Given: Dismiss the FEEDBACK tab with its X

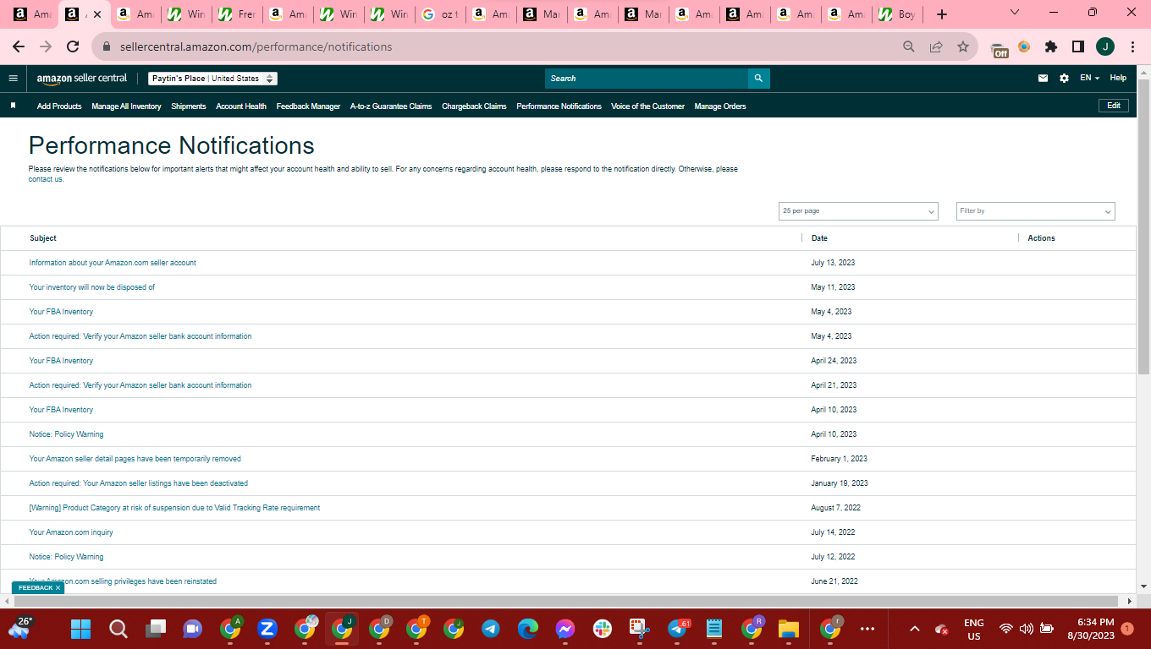Looking at the screenshot, I should 58,587.
